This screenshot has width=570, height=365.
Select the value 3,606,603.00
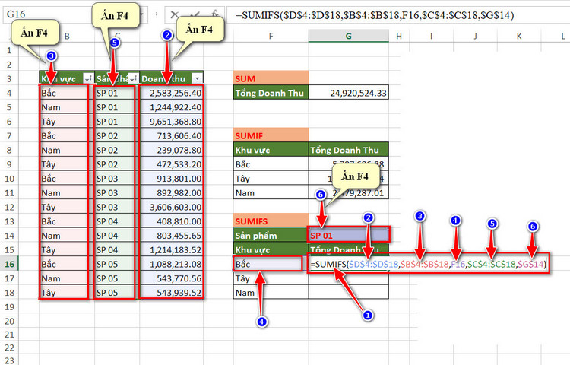(171, 207)
